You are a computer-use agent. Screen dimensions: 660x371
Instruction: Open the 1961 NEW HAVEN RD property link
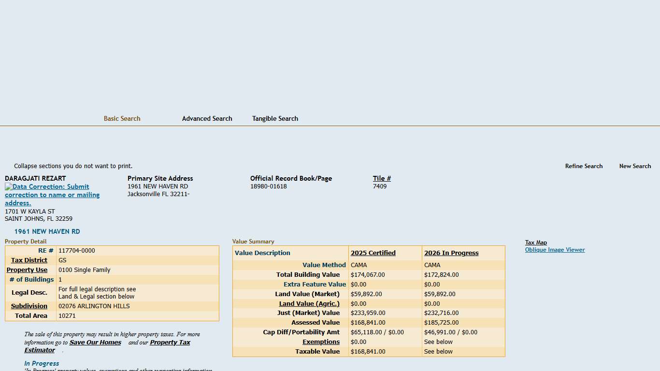(x=47, y=231)
